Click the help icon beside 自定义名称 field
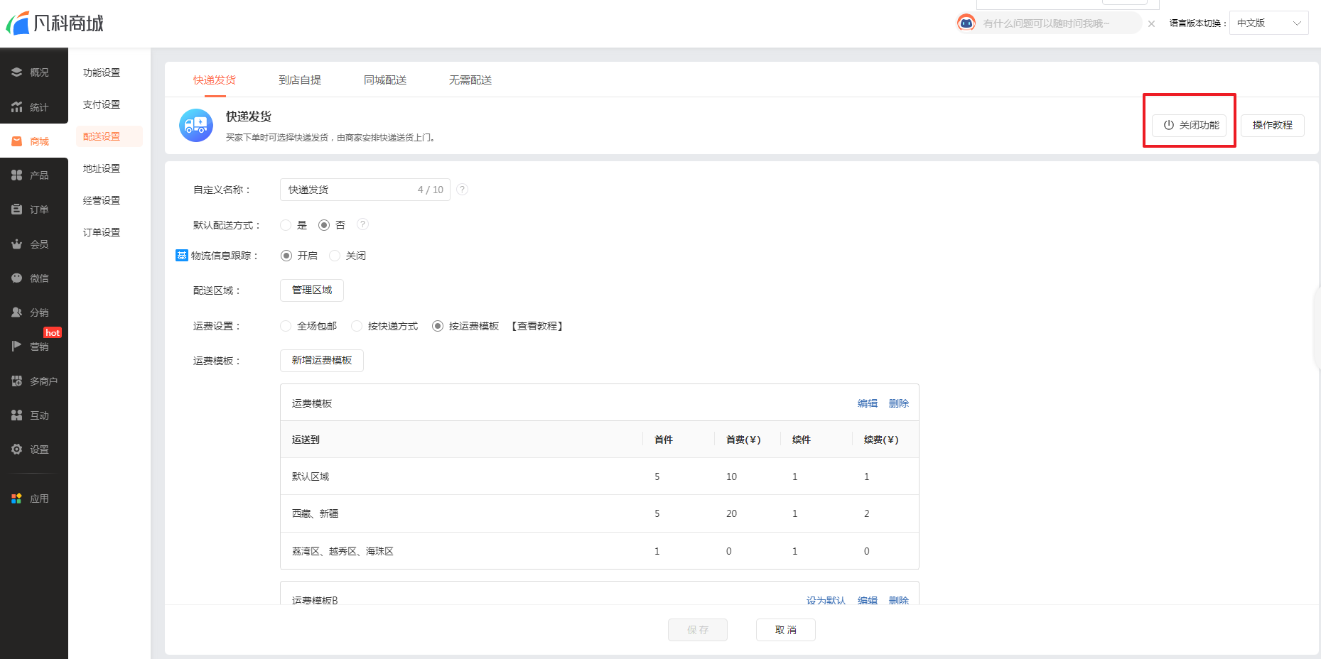 tap(463, 190)
